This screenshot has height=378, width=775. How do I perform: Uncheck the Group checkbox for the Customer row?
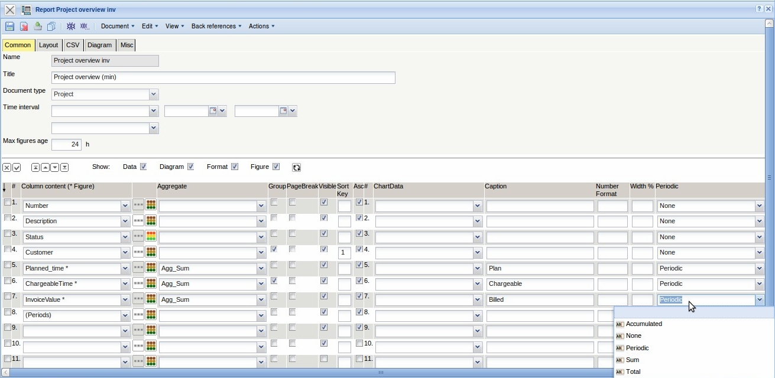(274, 249)
